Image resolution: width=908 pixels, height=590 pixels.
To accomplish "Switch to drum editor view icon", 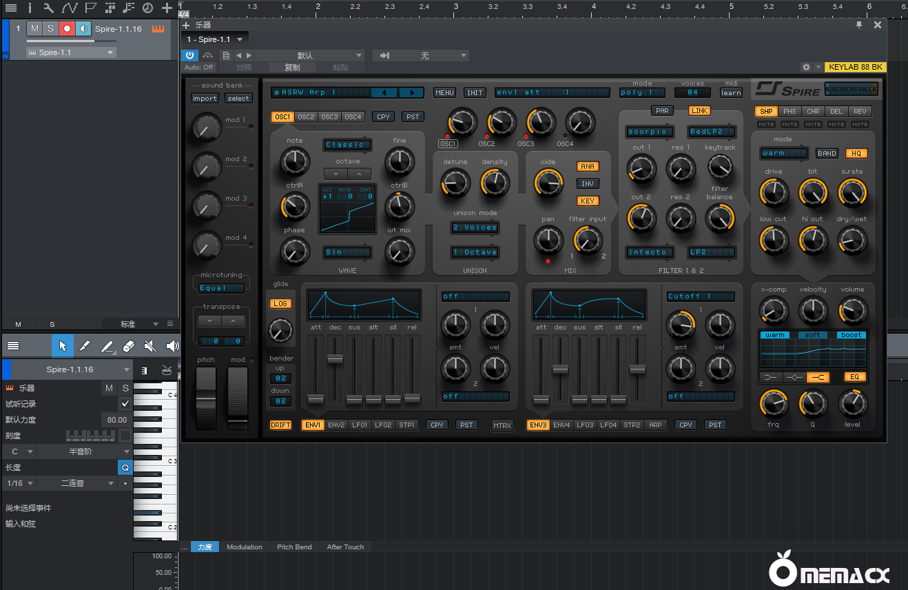I will (167, 370).
